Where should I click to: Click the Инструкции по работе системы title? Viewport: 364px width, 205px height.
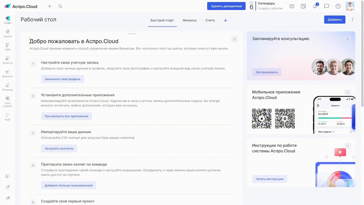[x=274, y=148]
